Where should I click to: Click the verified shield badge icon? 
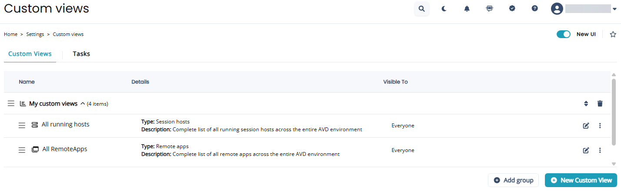512,9
